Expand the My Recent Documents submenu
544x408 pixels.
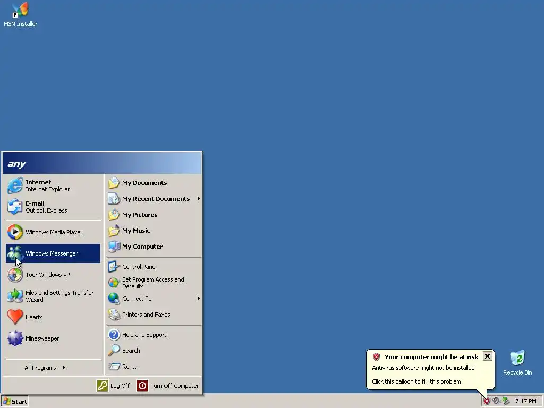click(x=154, y=199)
